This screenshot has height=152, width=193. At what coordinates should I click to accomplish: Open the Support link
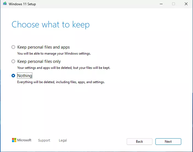44,140
